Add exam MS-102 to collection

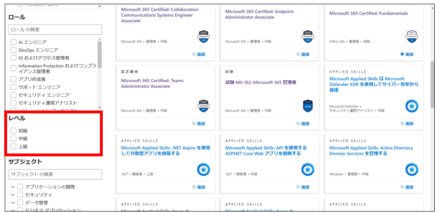pos(303,123)
